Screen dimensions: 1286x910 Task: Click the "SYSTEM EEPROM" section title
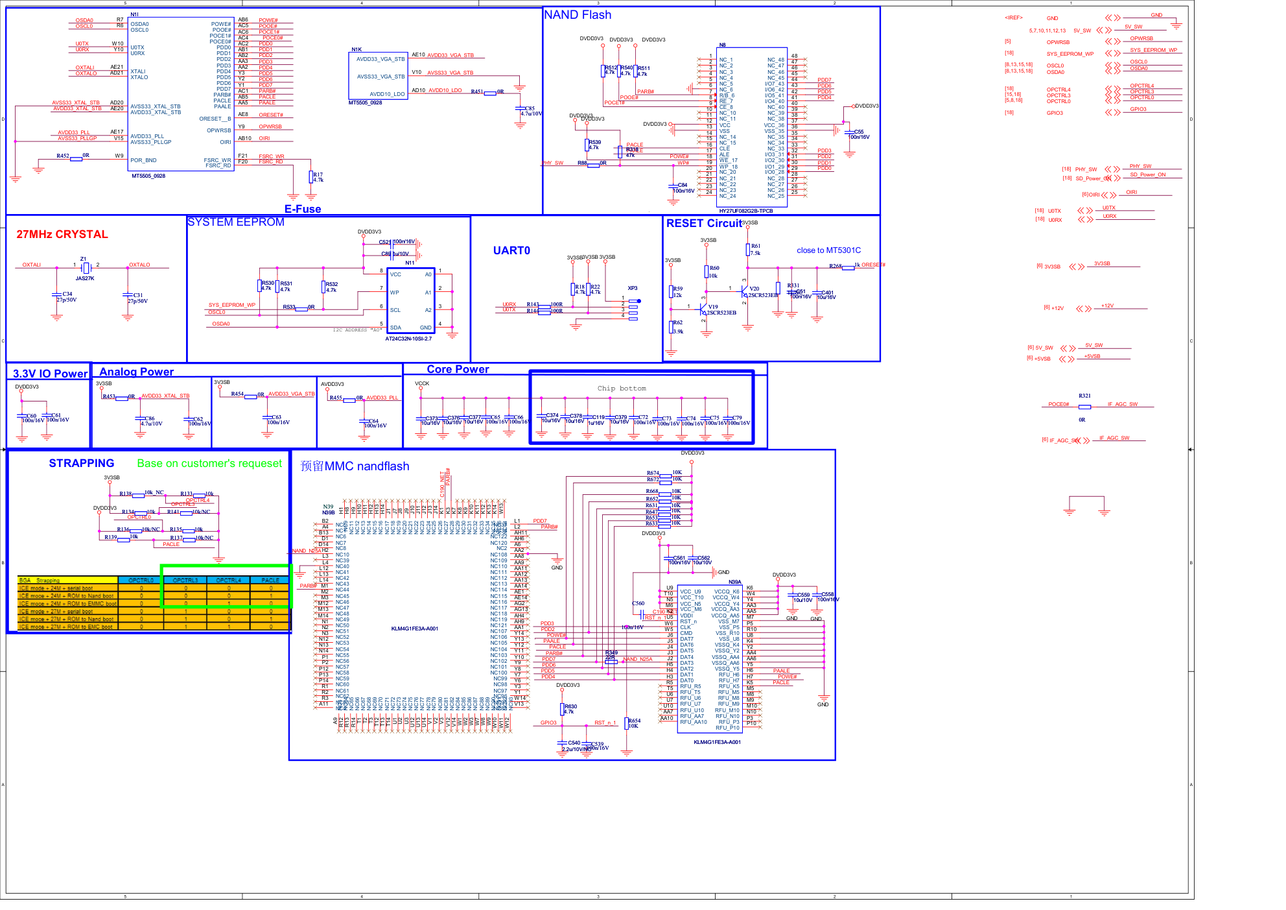click(x=236, y=222)
